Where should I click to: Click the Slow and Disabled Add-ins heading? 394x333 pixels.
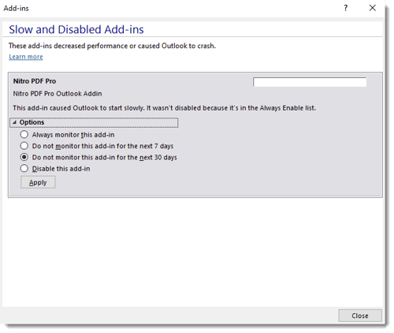76,29
